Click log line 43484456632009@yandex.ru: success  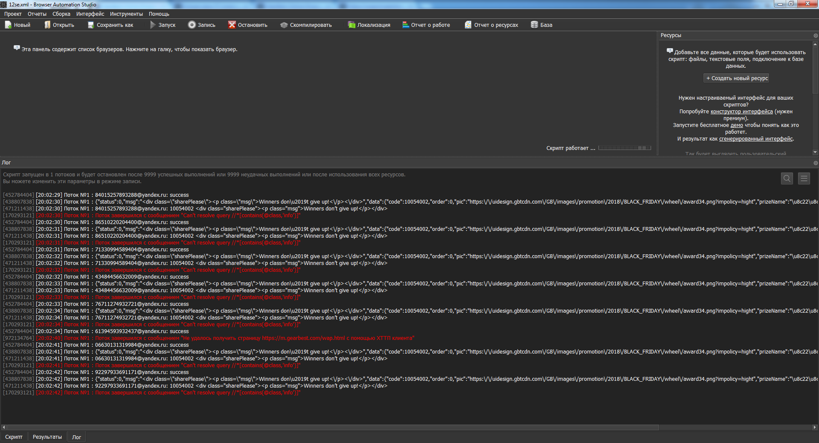(x=96, y=277)
